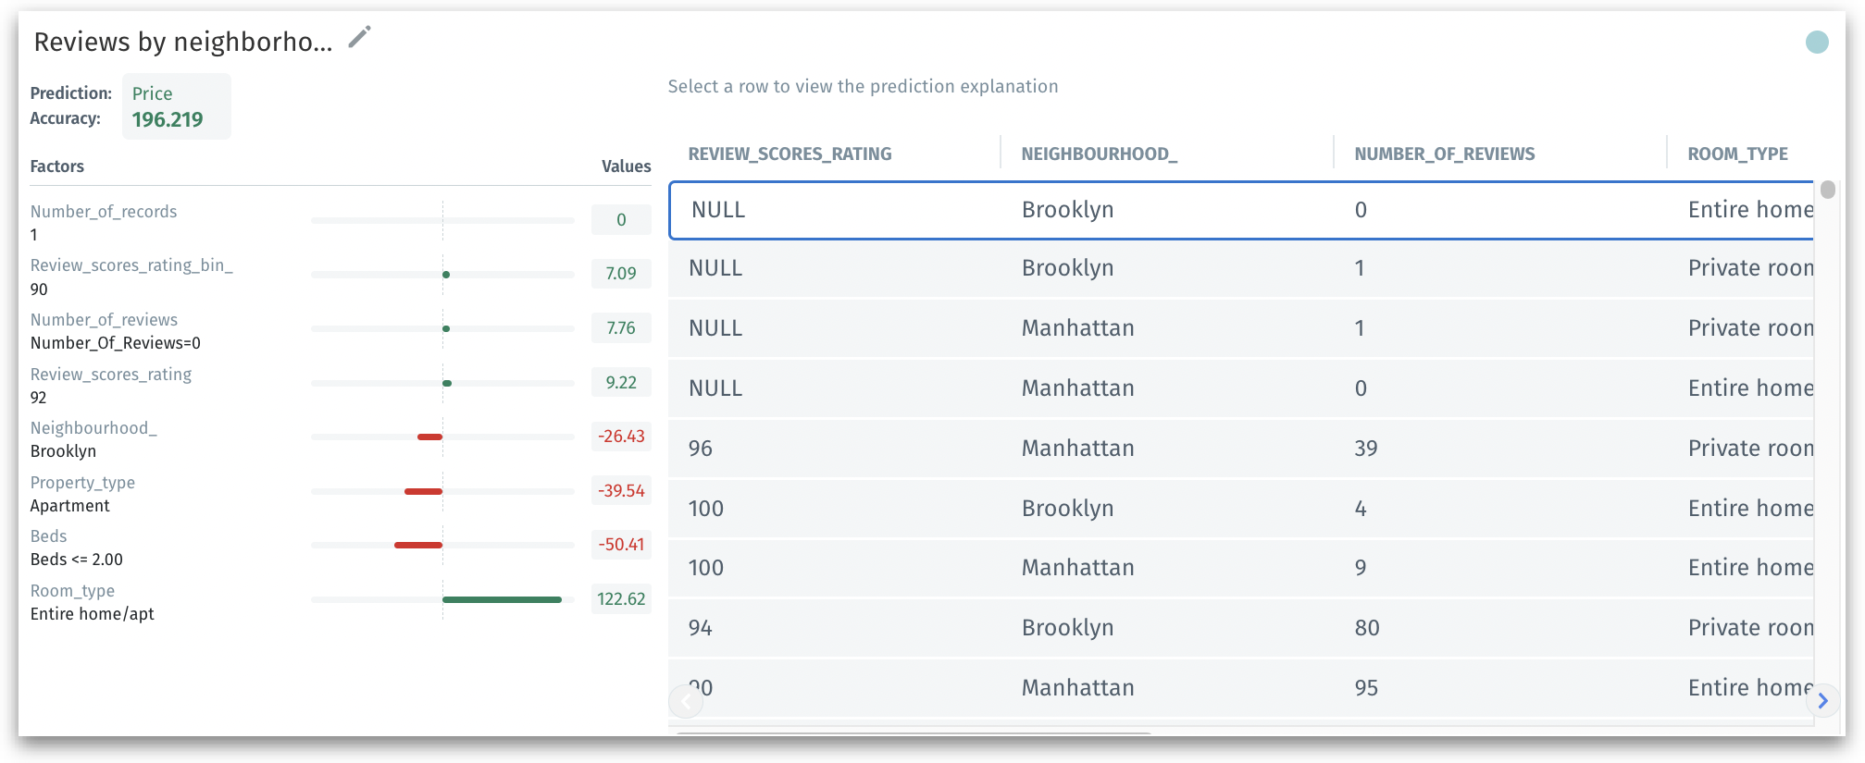This screenshot has height=763, width=1865.
Task: Click the Beds red contribution bar
Action: (x=418, y=546)
